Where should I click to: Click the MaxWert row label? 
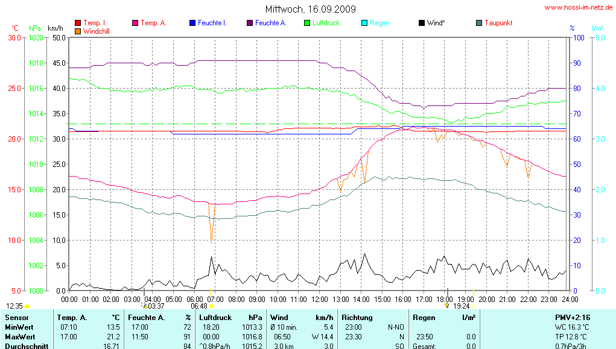pyautogui.click(x=19, y=336)
